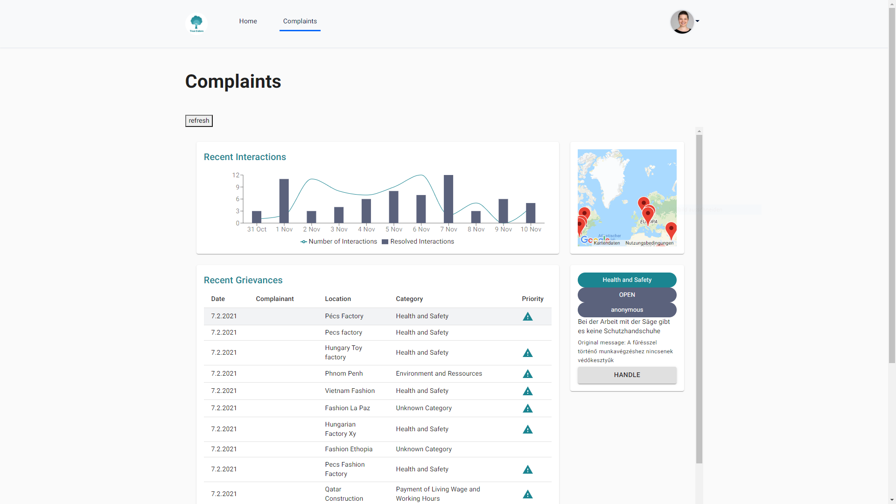Toggle Number of Interactions chart legend
896x504 pixels.
339,242
